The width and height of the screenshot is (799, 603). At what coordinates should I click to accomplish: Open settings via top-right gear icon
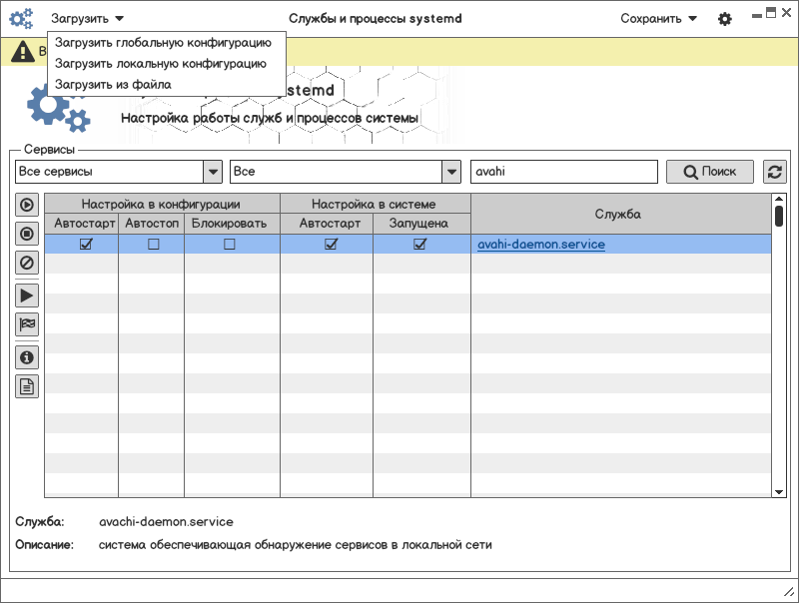[x=725, y=19]
